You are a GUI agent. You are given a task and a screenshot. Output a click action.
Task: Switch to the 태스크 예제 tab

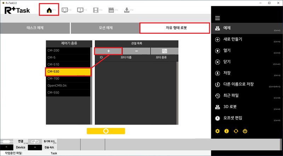(35, 28)
